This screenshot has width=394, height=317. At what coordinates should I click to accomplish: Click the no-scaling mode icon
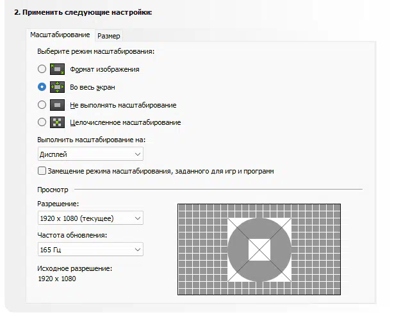(x=57, y=105)
